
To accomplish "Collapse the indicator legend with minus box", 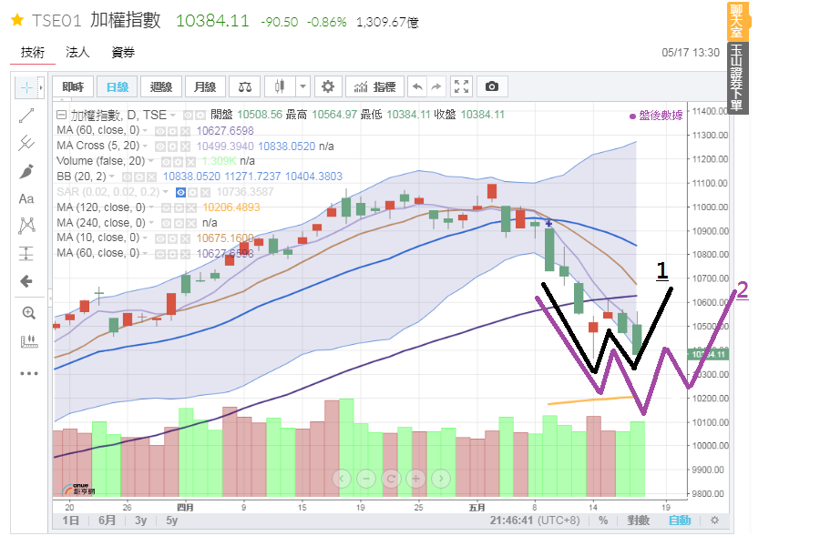I will tap(61, 115).
